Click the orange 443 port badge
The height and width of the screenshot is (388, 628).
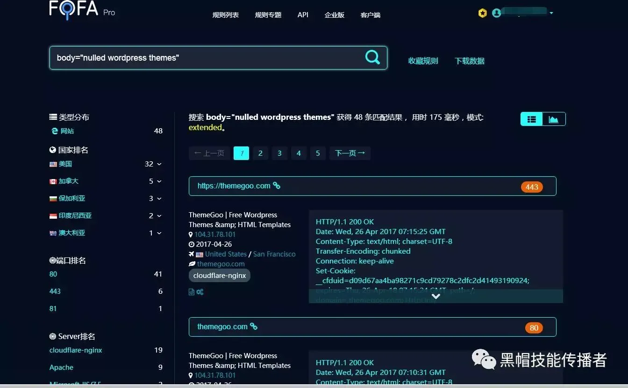pyautogui.click(x=532, y=187)
